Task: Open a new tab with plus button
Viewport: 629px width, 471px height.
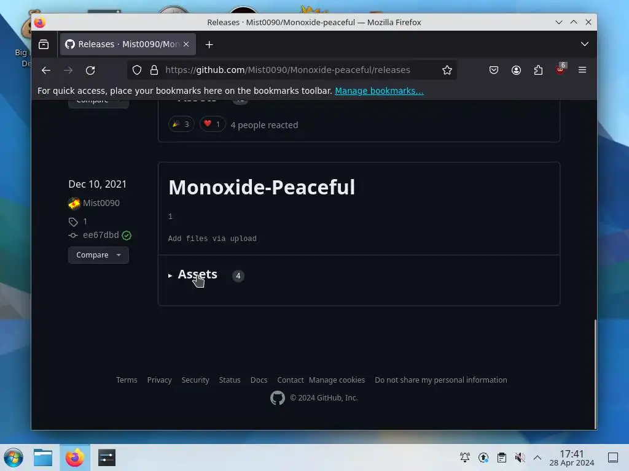Action: coord(209,44)
